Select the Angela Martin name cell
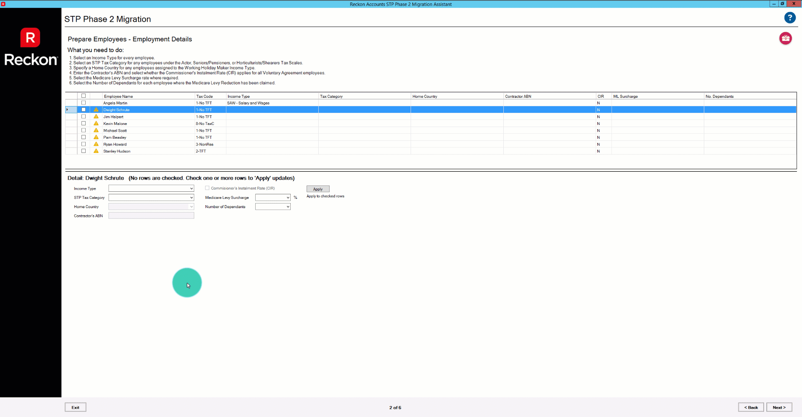802x417 pixels. 148,103
